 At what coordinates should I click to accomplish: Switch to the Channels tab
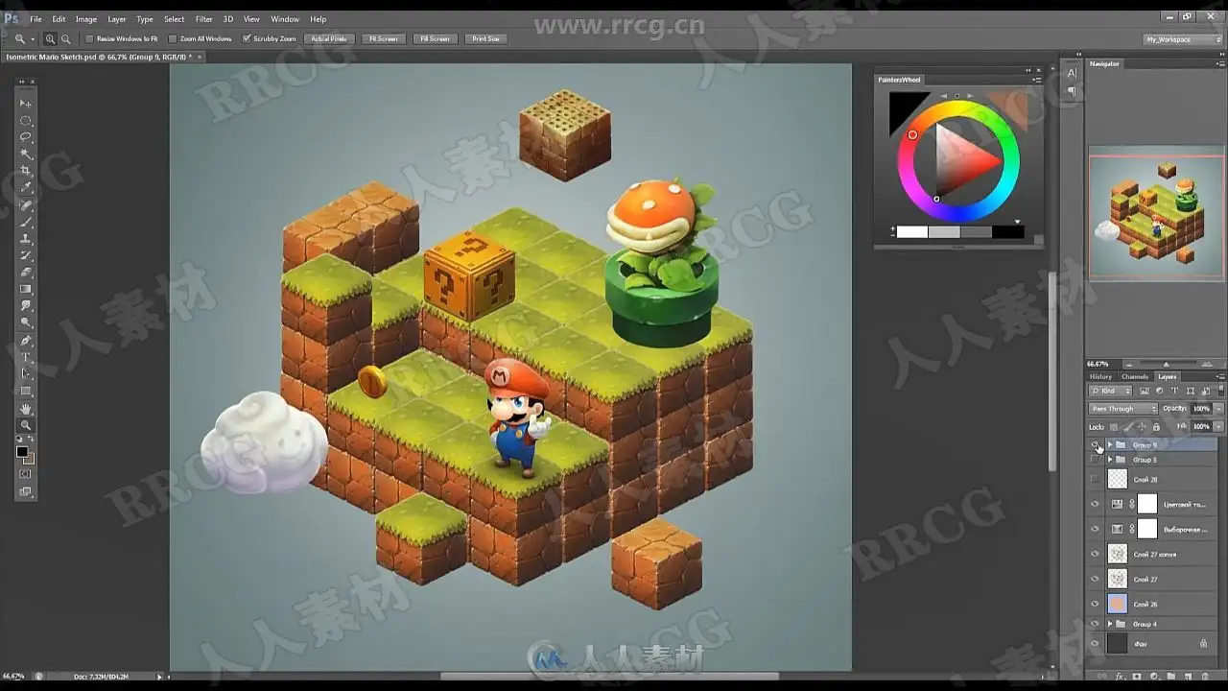click(1135, 377)
